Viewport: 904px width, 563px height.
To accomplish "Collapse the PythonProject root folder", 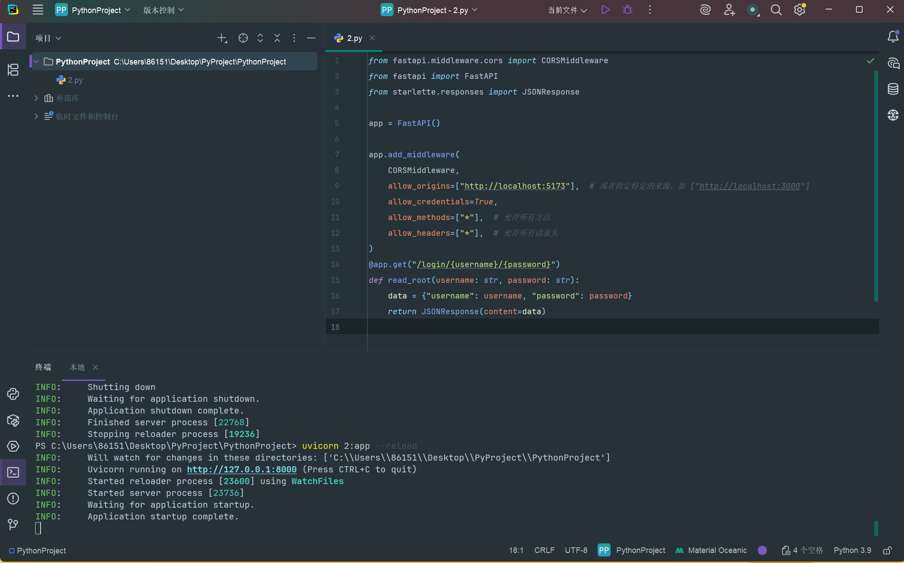I will [37, 62].
